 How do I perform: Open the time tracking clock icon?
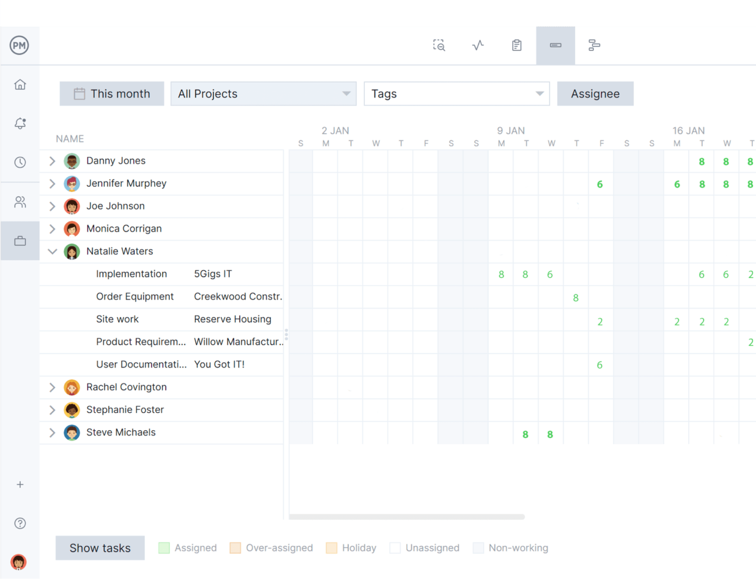coord(20,162)
